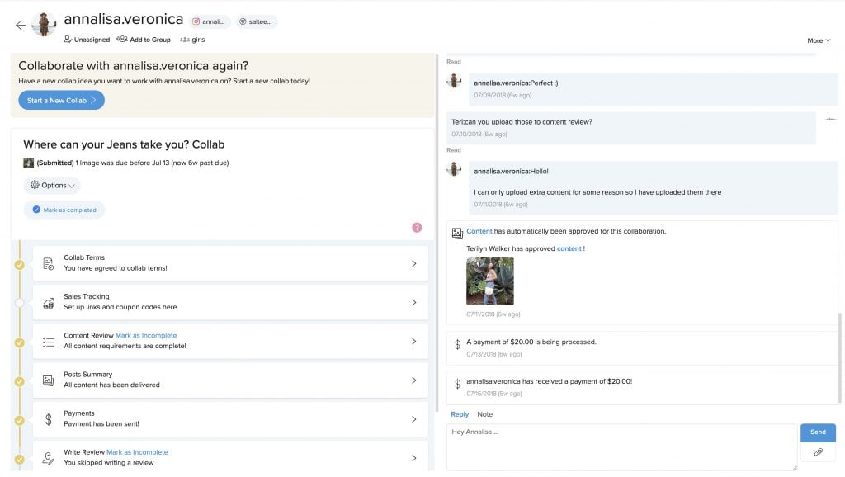Image resolution: width=845 pixels, height=477 pixels.
Task: Open the approved content photo thumbnail
Action: (490, 281)
